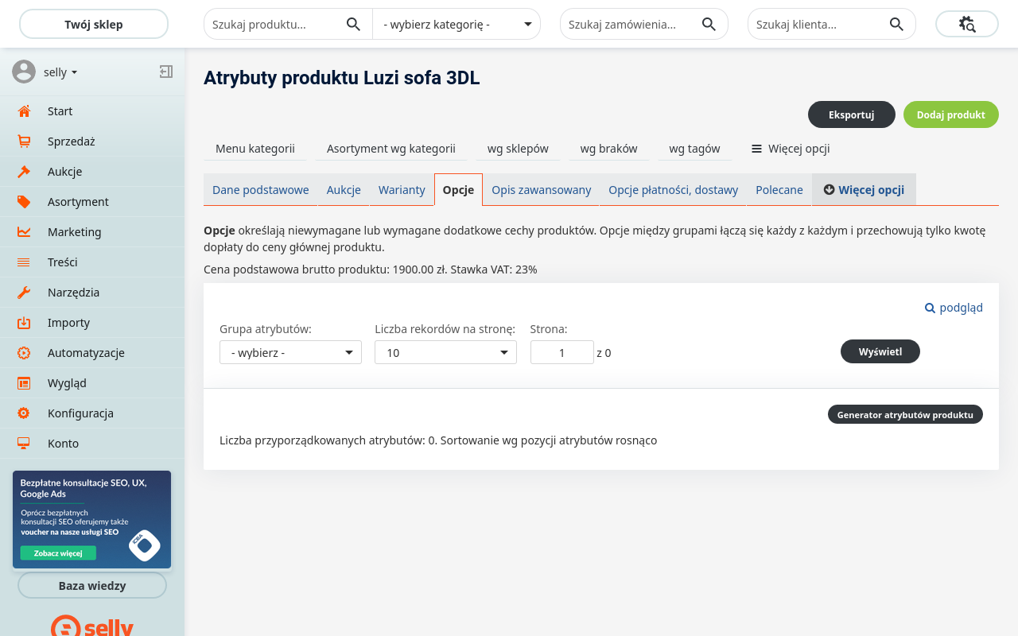Expand the Grupa atrybutów dropdown

(x=290, y=352)
